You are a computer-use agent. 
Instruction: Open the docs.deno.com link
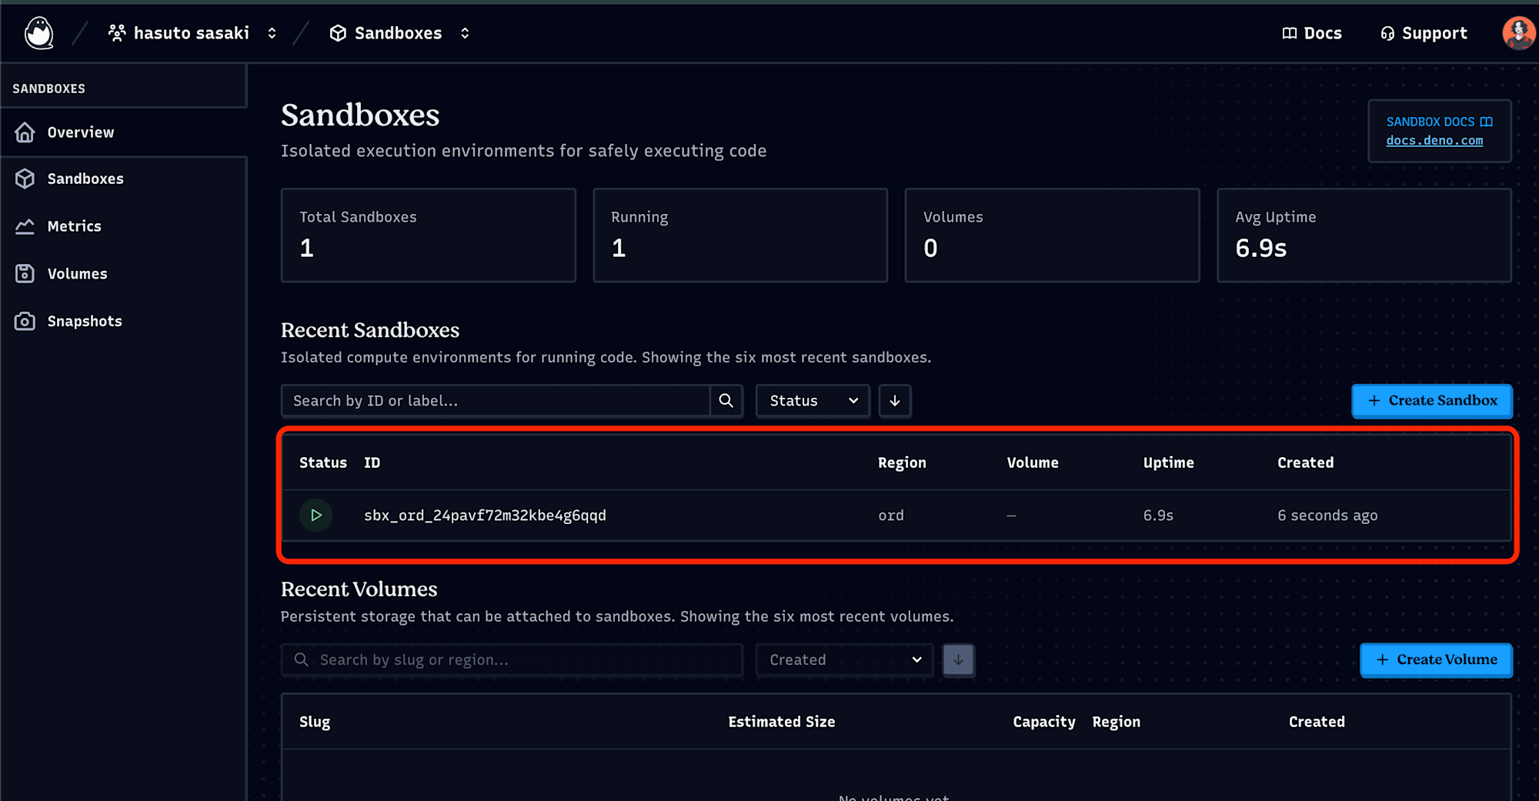pyautogui.click(x=1434, y=141)
